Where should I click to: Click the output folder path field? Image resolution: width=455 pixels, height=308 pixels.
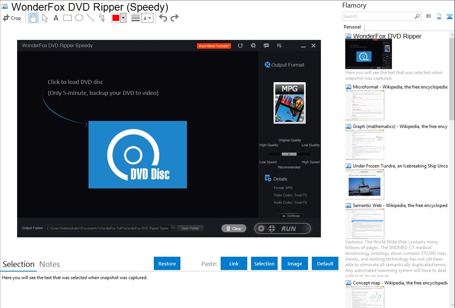click(x=107, y=228)
